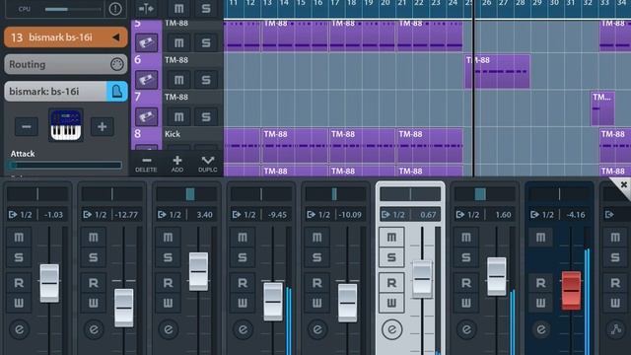Mute the selected 0.67 mixer channel
Viewport: 631px width, 355px height.
point(391,237)
